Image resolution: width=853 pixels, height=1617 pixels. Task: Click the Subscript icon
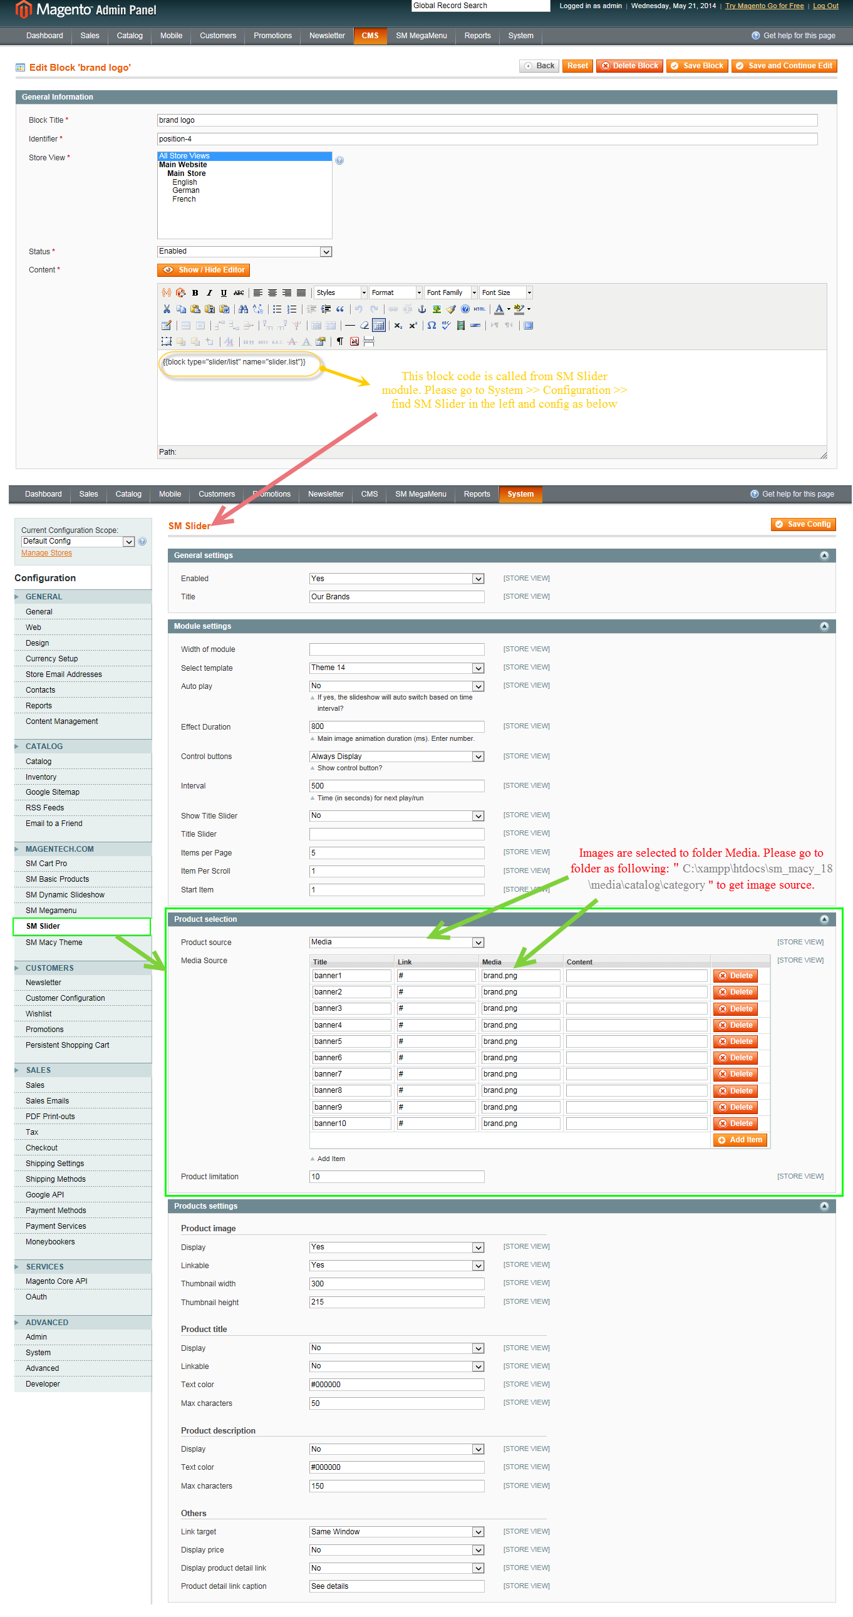(x=398, y=326)
